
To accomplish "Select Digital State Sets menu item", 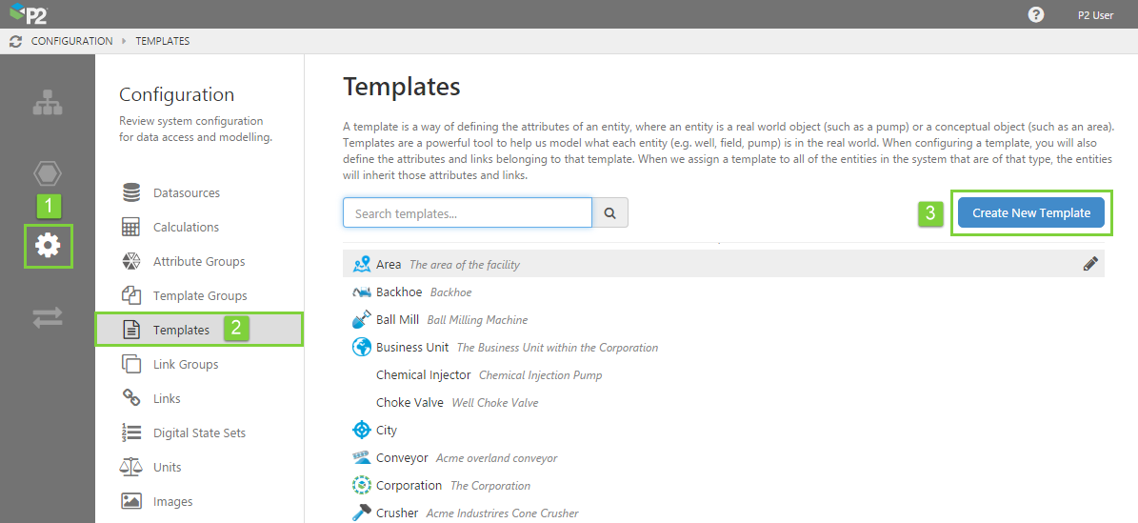I will click(x=199, y=433).
